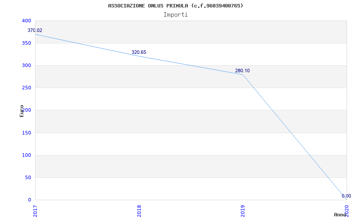Click the Anno x-axis title

pos(340,215)
